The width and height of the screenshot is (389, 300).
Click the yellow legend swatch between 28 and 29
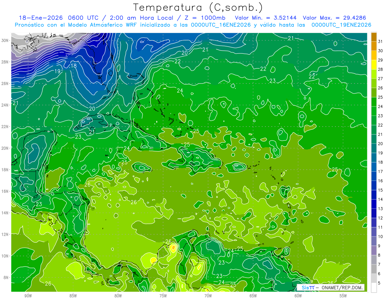[374, 64]
